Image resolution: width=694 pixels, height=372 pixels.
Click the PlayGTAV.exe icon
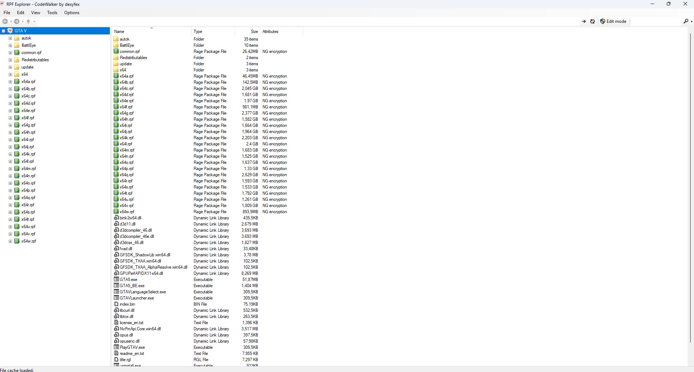(x=116, y=347)
